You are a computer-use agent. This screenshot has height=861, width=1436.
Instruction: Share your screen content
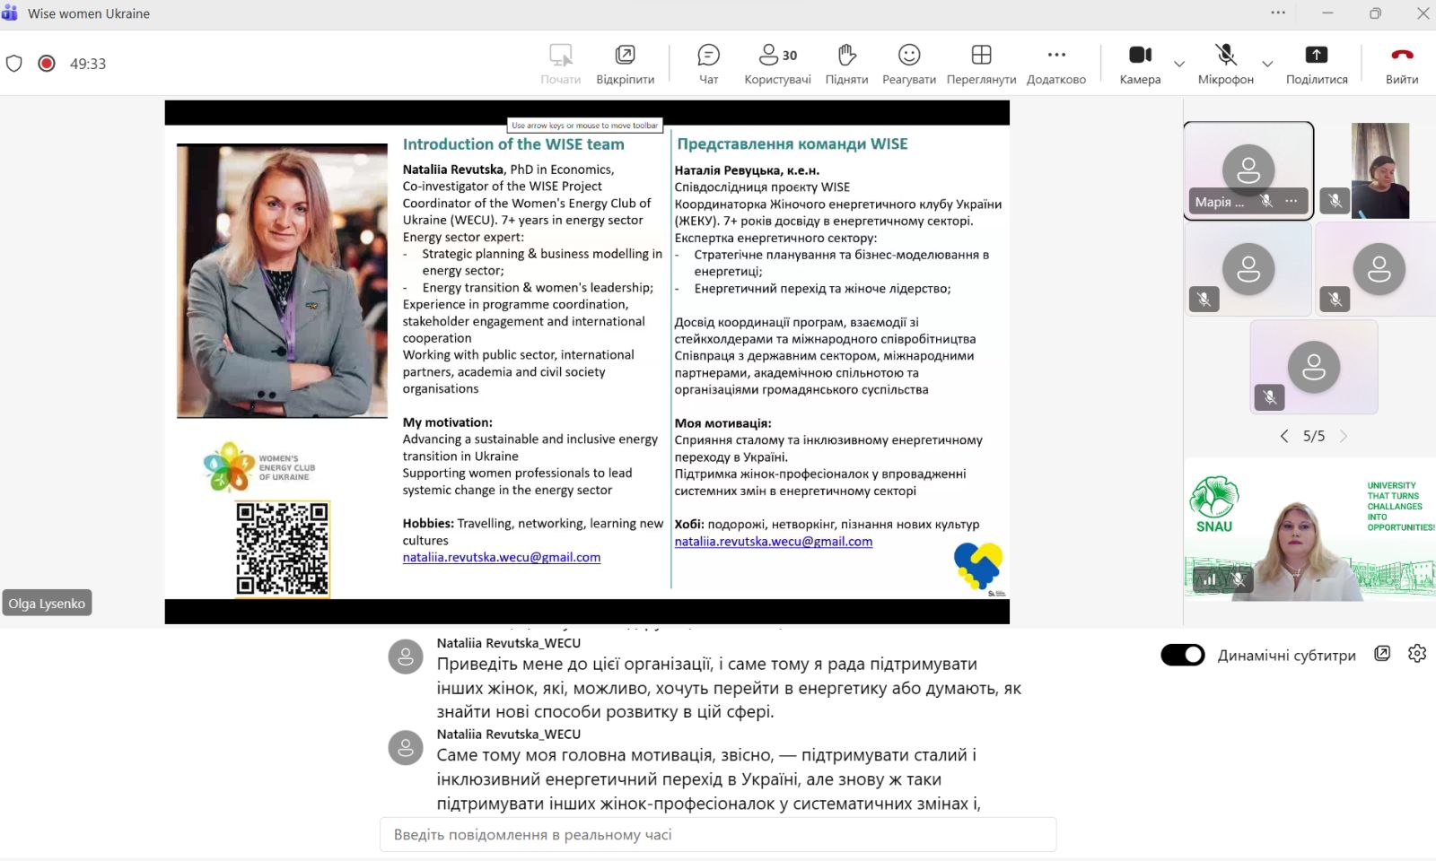click(1316, 65)
